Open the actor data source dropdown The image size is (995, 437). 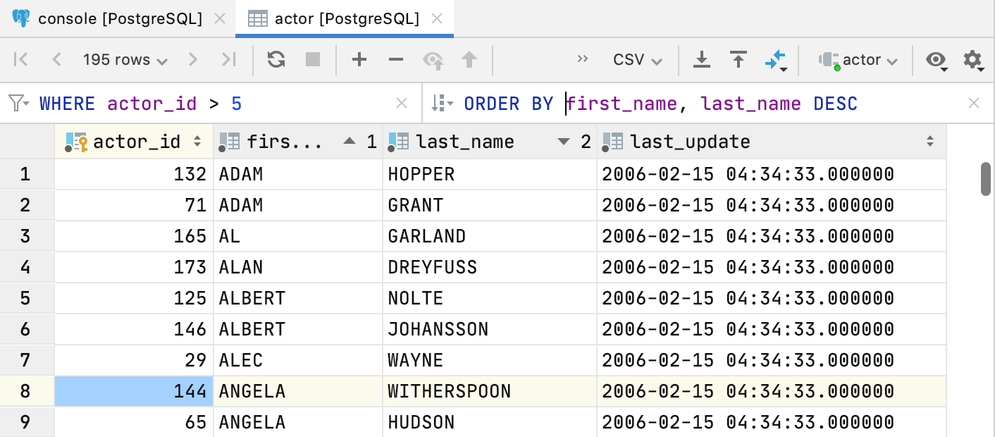point(857,60)
